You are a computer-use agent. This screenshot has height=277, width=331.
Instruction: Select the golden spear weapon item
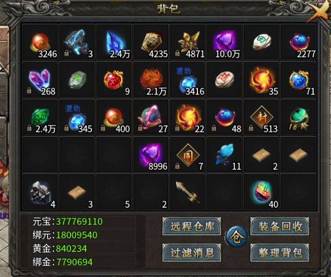coord(187,192)
